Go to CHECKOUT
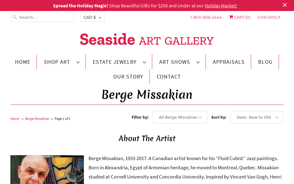 point(269,17)
